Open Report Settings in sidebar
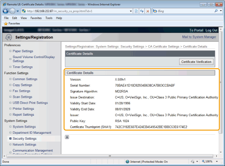The height and width of the screenshot is (166, 225). pos(23,115)
